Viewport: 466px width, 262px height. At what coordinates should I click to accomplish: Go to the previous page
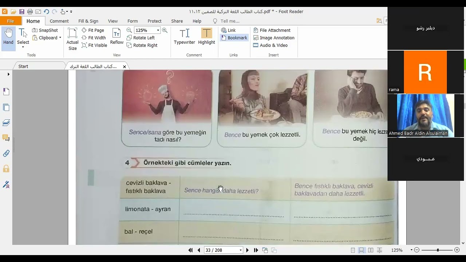pos(199,250)
